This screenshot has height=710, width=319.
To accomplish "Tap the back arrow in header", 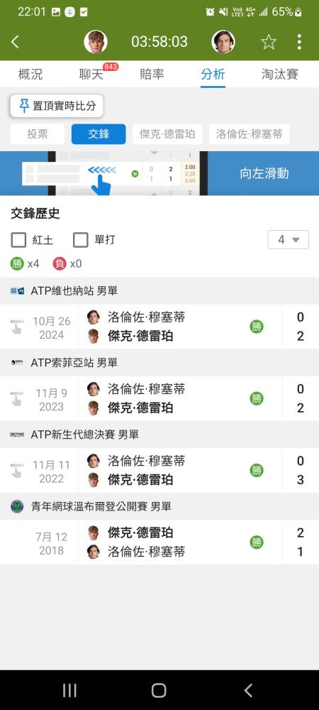I will click(15, 42).
